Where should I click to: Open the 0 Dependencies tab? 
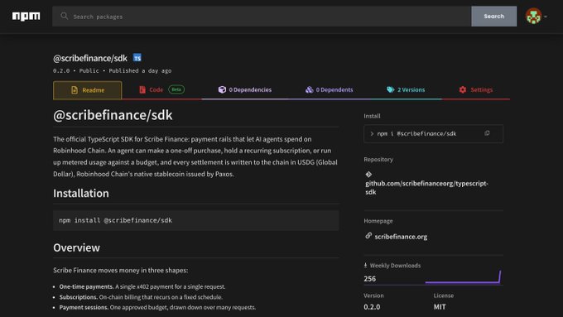coord(245,89)
